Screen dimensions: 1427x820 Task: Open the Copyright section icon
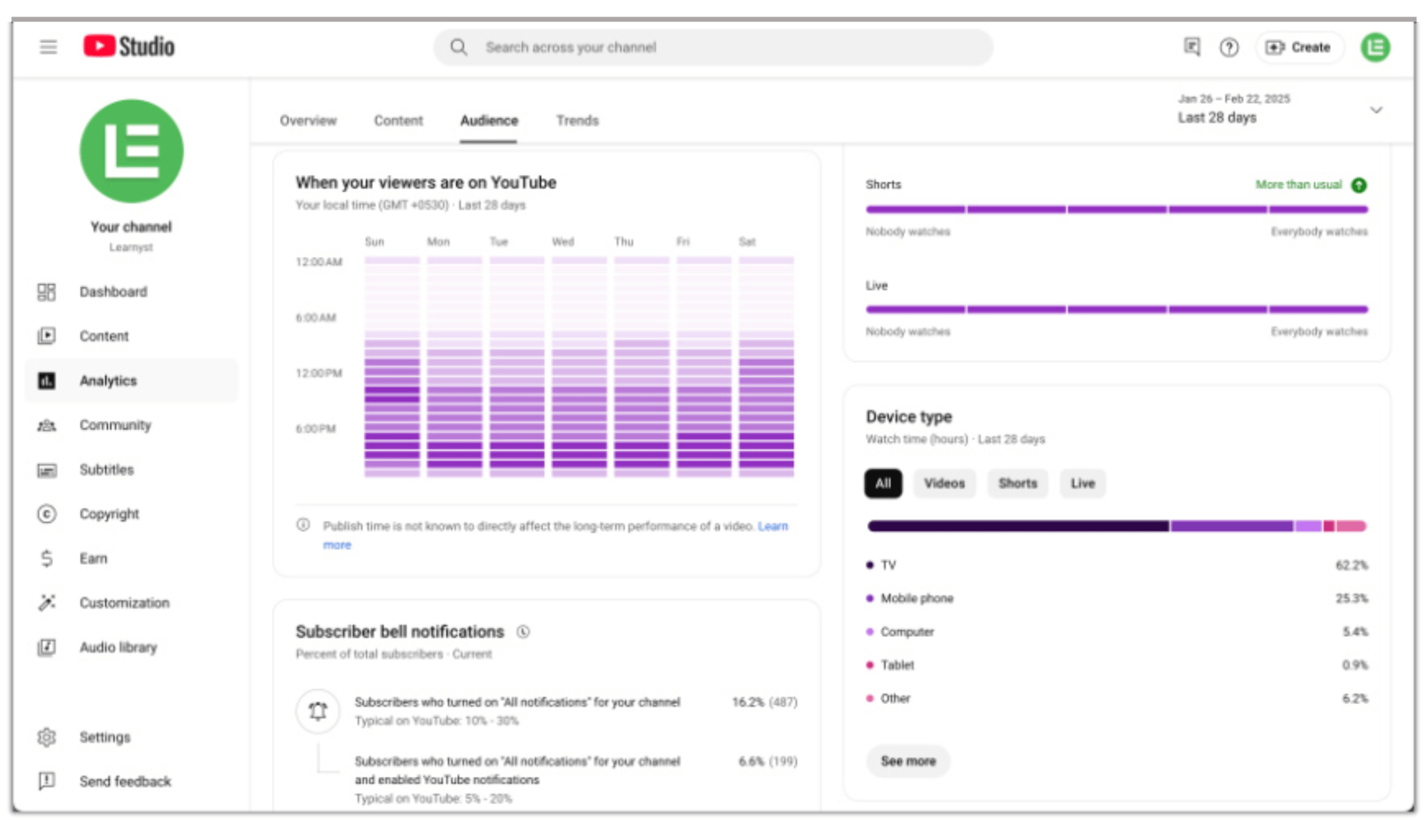tap(47, 514)
